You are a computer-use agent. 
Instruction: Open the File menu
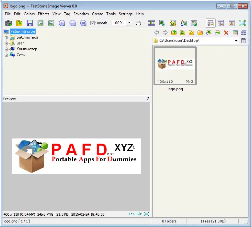(8, 14)
